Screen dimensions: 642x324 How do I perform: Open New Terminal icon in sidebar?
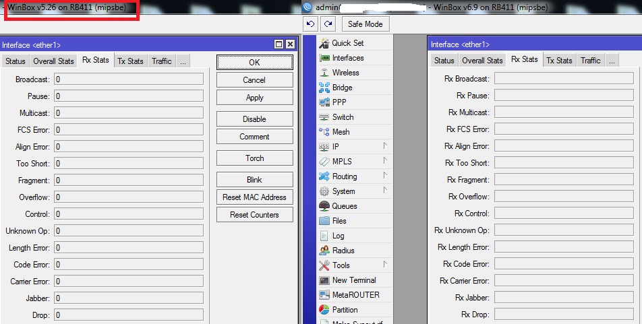324,280
